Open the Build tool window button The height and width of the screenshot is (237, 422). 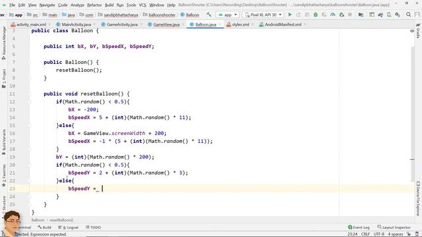44,227
